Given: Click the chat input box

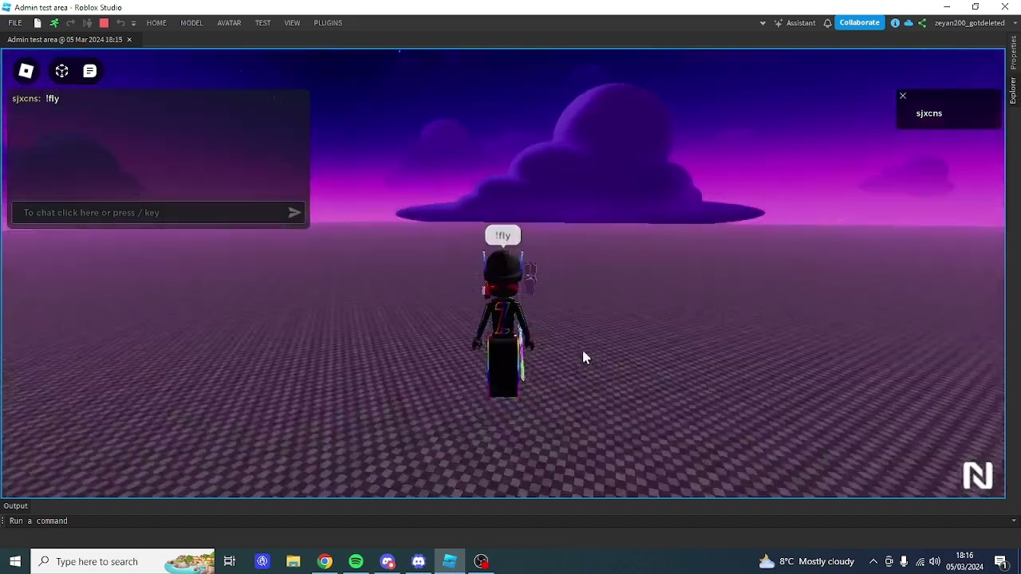Looking at the screenshot, I should click(160, 213).
